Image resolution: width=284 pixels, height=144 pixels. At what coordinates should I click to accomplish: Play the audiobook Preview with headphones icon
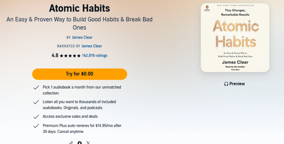pos(234,84)
